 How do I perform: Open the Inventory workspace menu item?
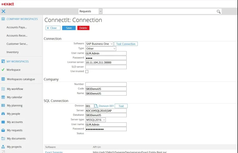click(x=13, y=52)
